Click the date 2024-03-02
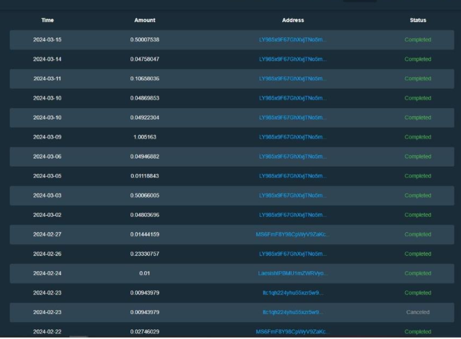The width and height of the screenshot is (461, 339). tap(47, 215)
